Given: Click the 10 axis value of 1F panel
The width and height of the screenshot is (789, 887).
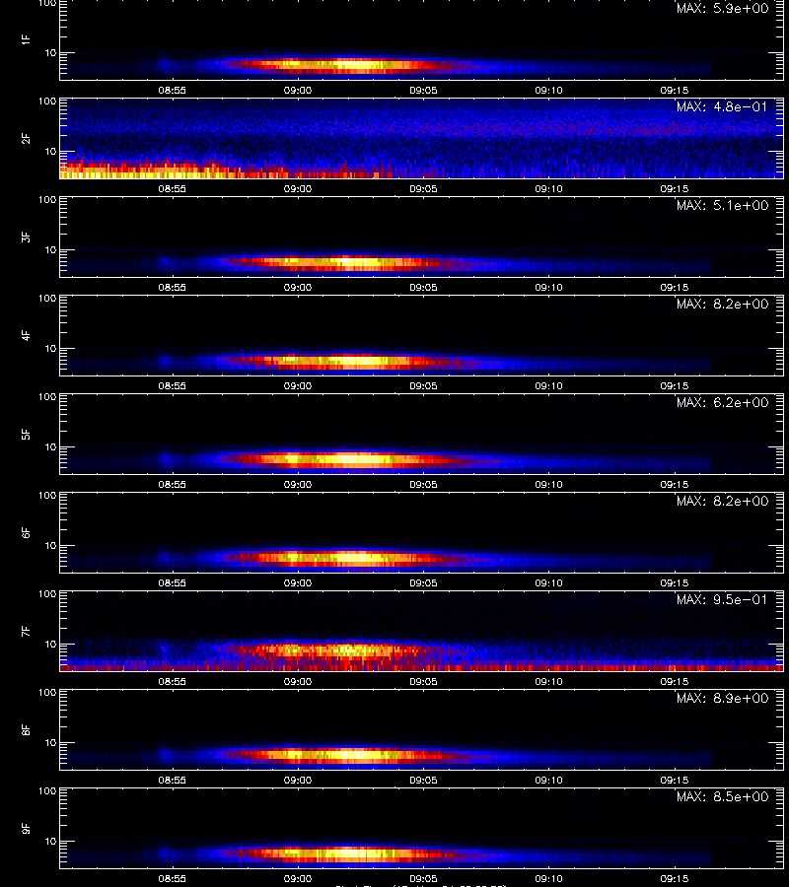Looking at the screenshot, I should tap(50, 53).
